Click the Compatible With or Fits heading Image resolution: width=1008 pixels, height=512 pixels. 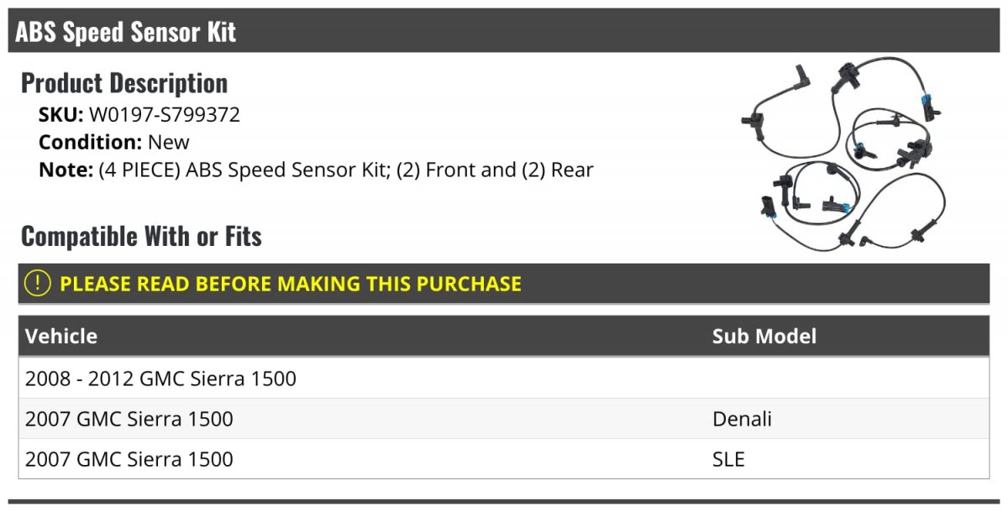click(x=141, y=236)
